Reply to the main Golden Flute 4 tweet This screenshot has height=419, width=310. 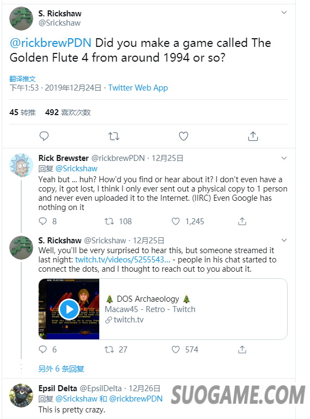pos(44,136)
